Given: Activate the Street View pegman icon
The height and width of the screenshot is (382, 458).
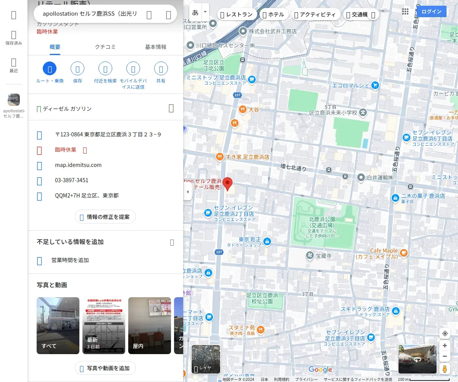Looking at the screenshot, I should point(445,369).
